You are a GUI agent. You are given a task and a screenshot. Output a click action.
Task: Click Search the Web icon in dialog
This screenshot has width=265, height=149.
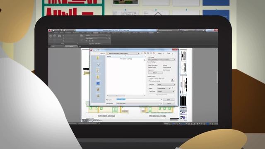[x=148, y=53]
